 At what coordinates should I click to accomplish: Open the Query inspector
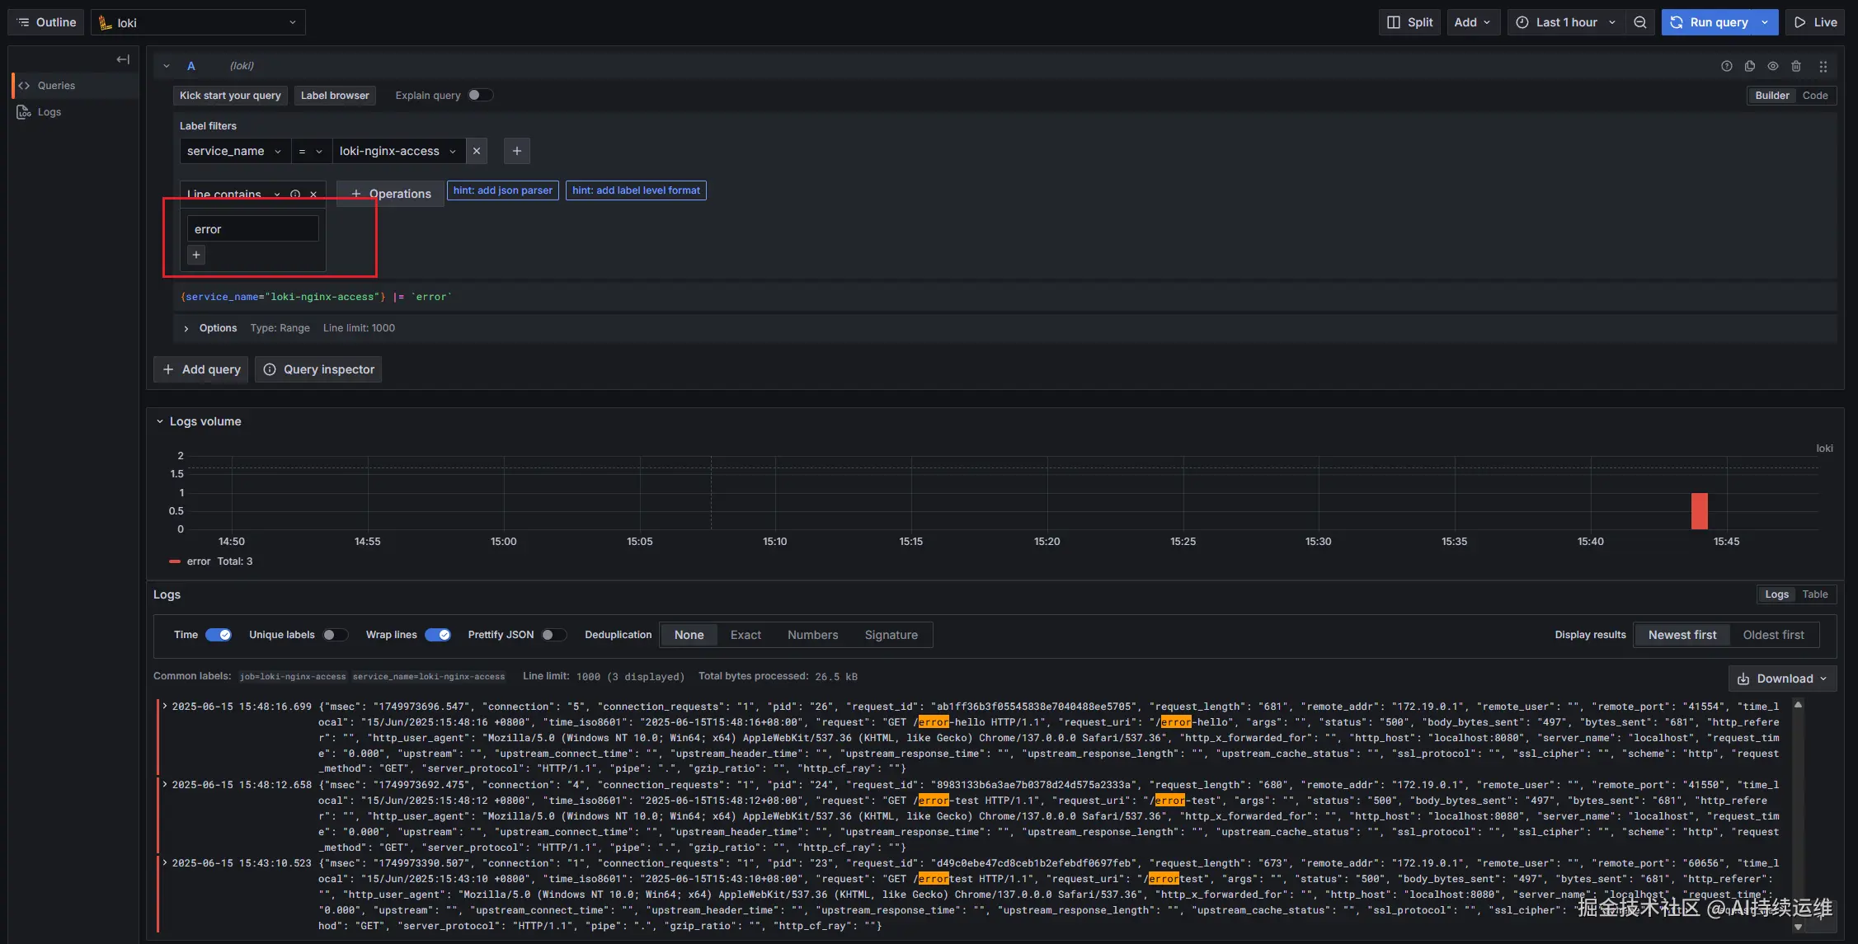[x=318, y=369]
